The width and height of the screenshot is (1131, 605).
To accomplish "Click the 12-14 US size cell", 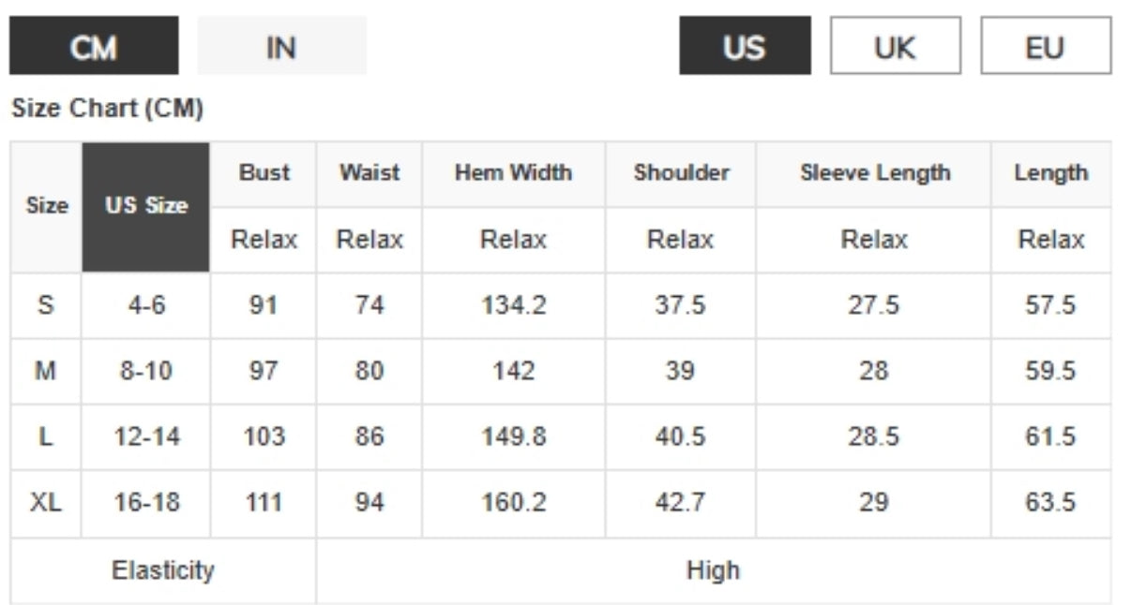I will pos(146,437).
